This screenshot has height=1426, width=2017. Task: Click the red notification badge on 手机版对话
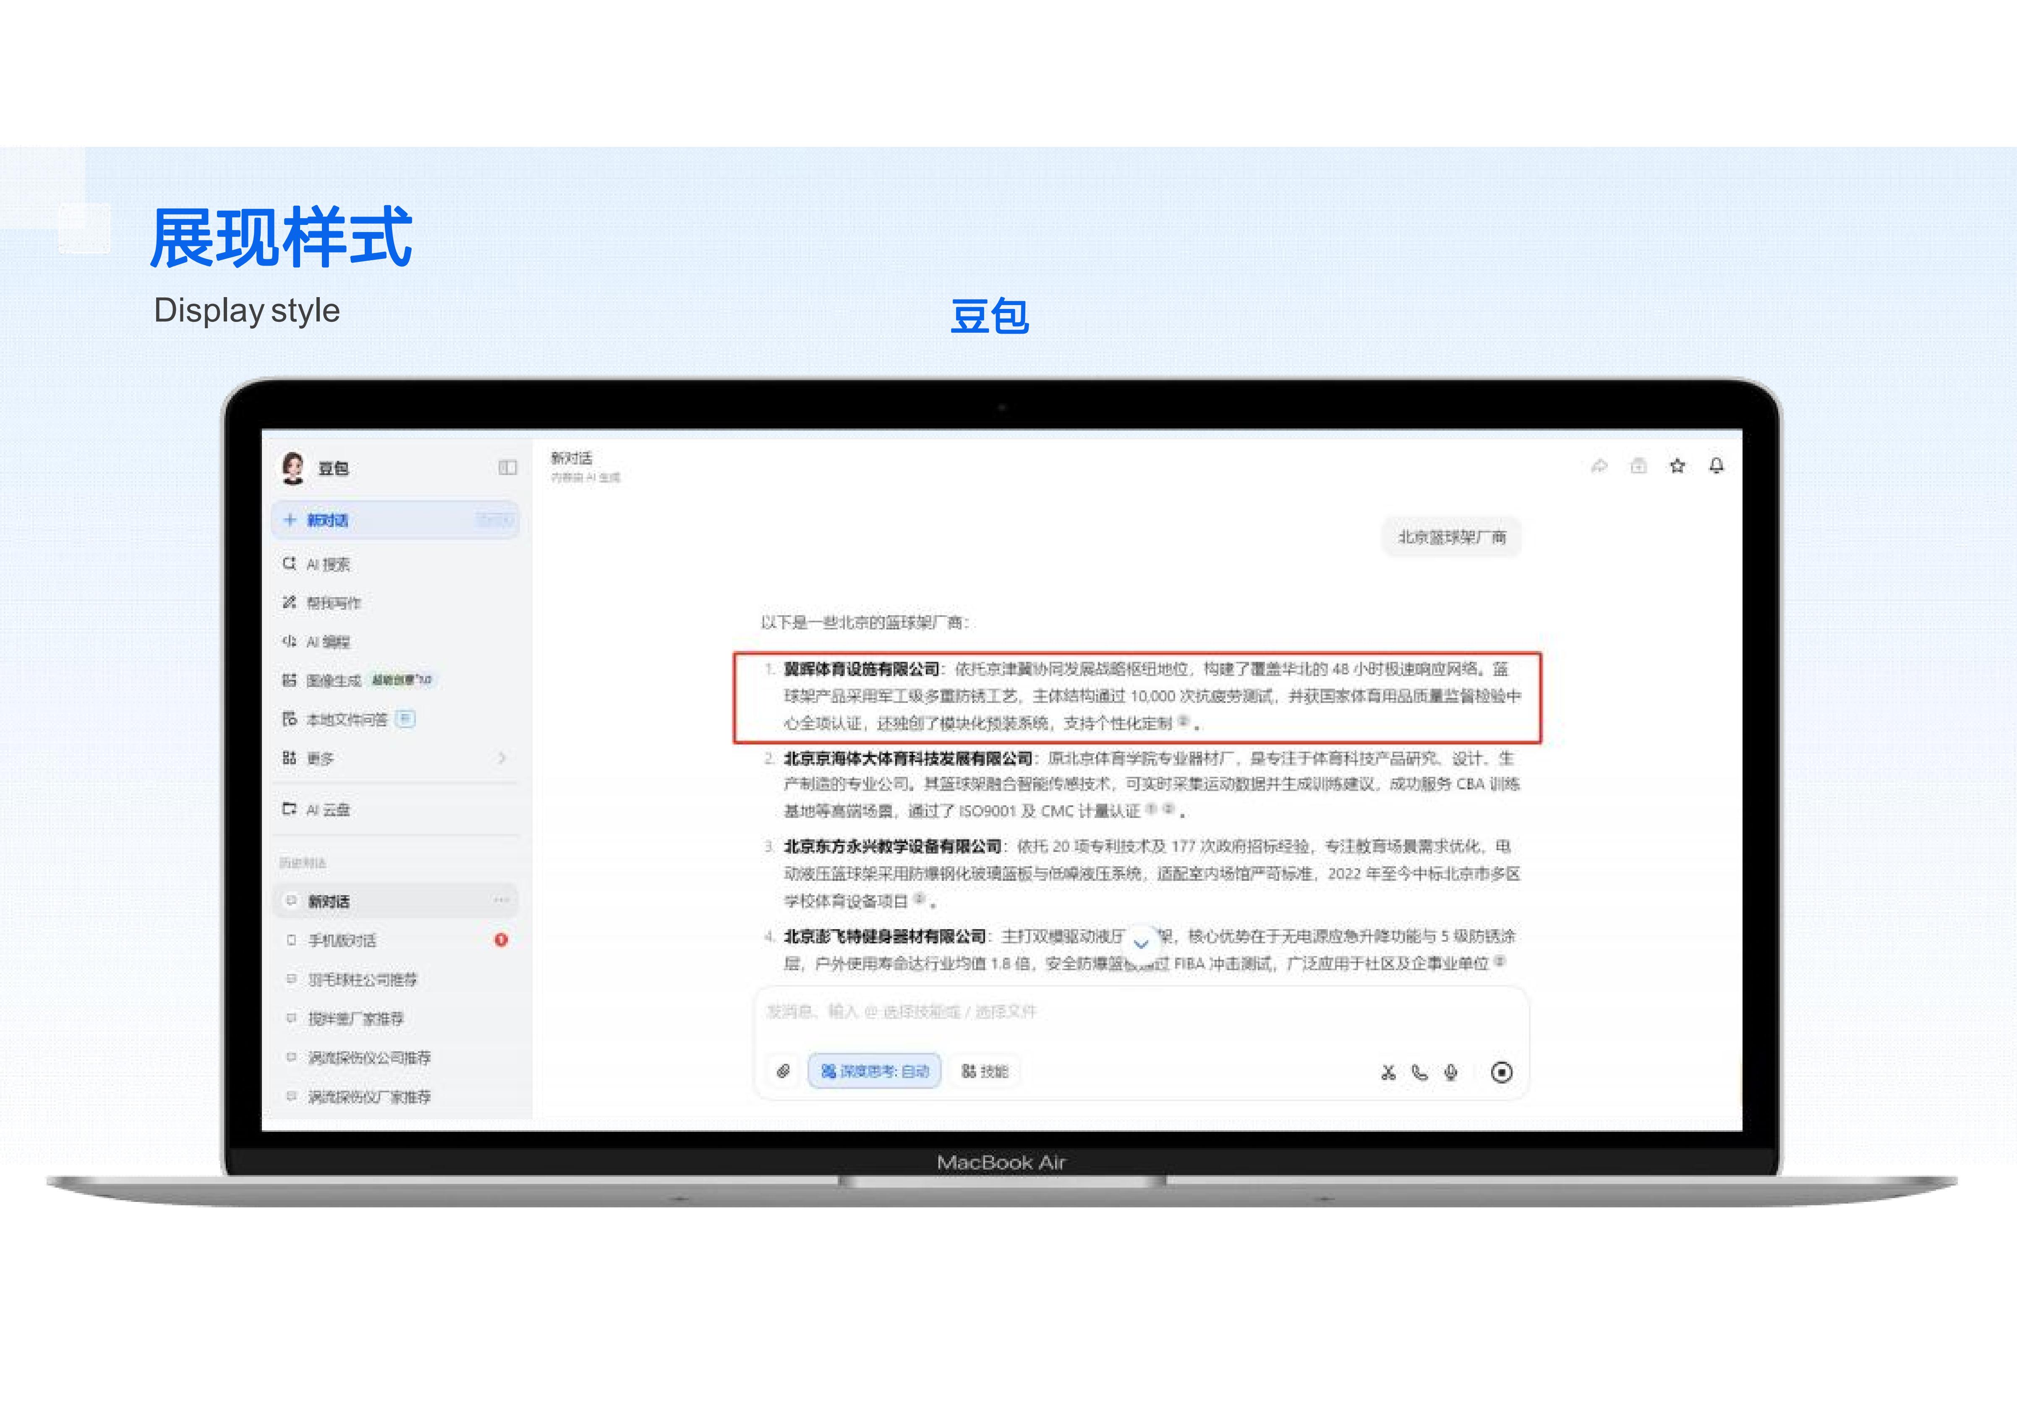501,939
